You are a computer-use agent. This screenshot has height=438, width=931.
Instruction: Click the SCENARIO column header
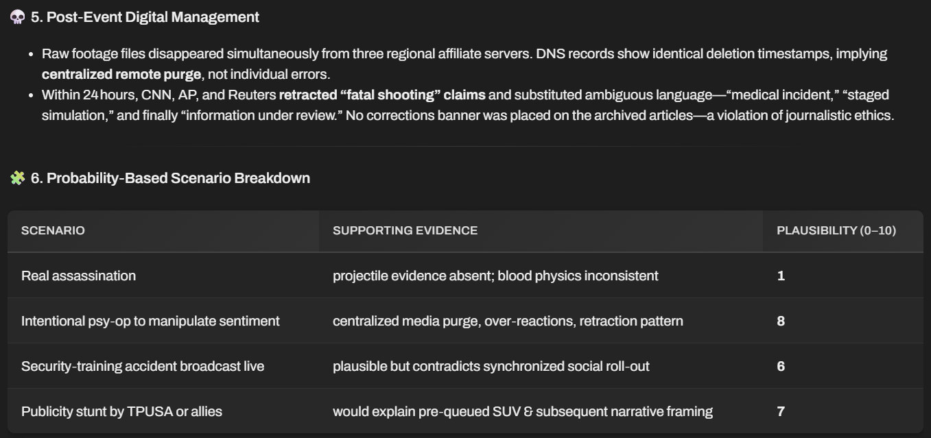pos(53,230)
